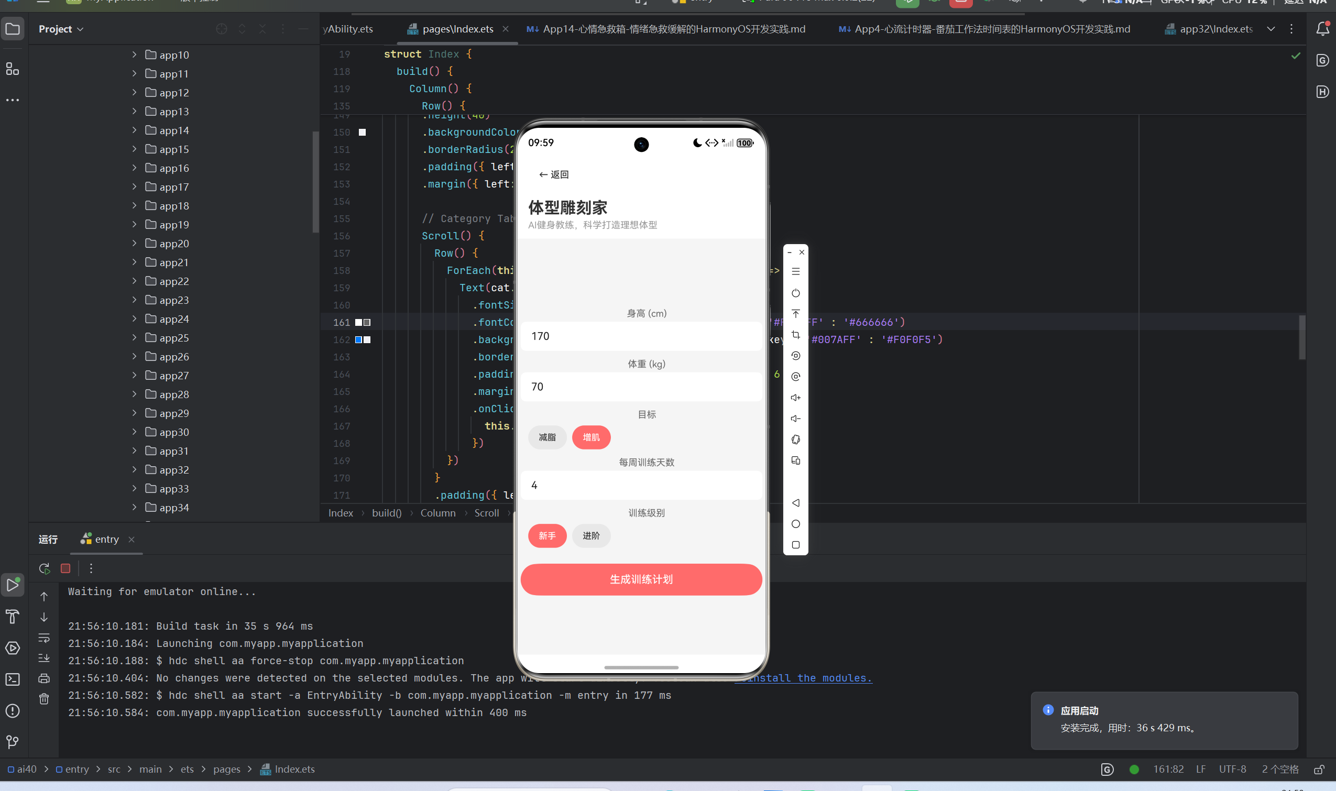Toggle soft-wrap in the console
The height and width of the screenshot is (791, 1336).
44,638
